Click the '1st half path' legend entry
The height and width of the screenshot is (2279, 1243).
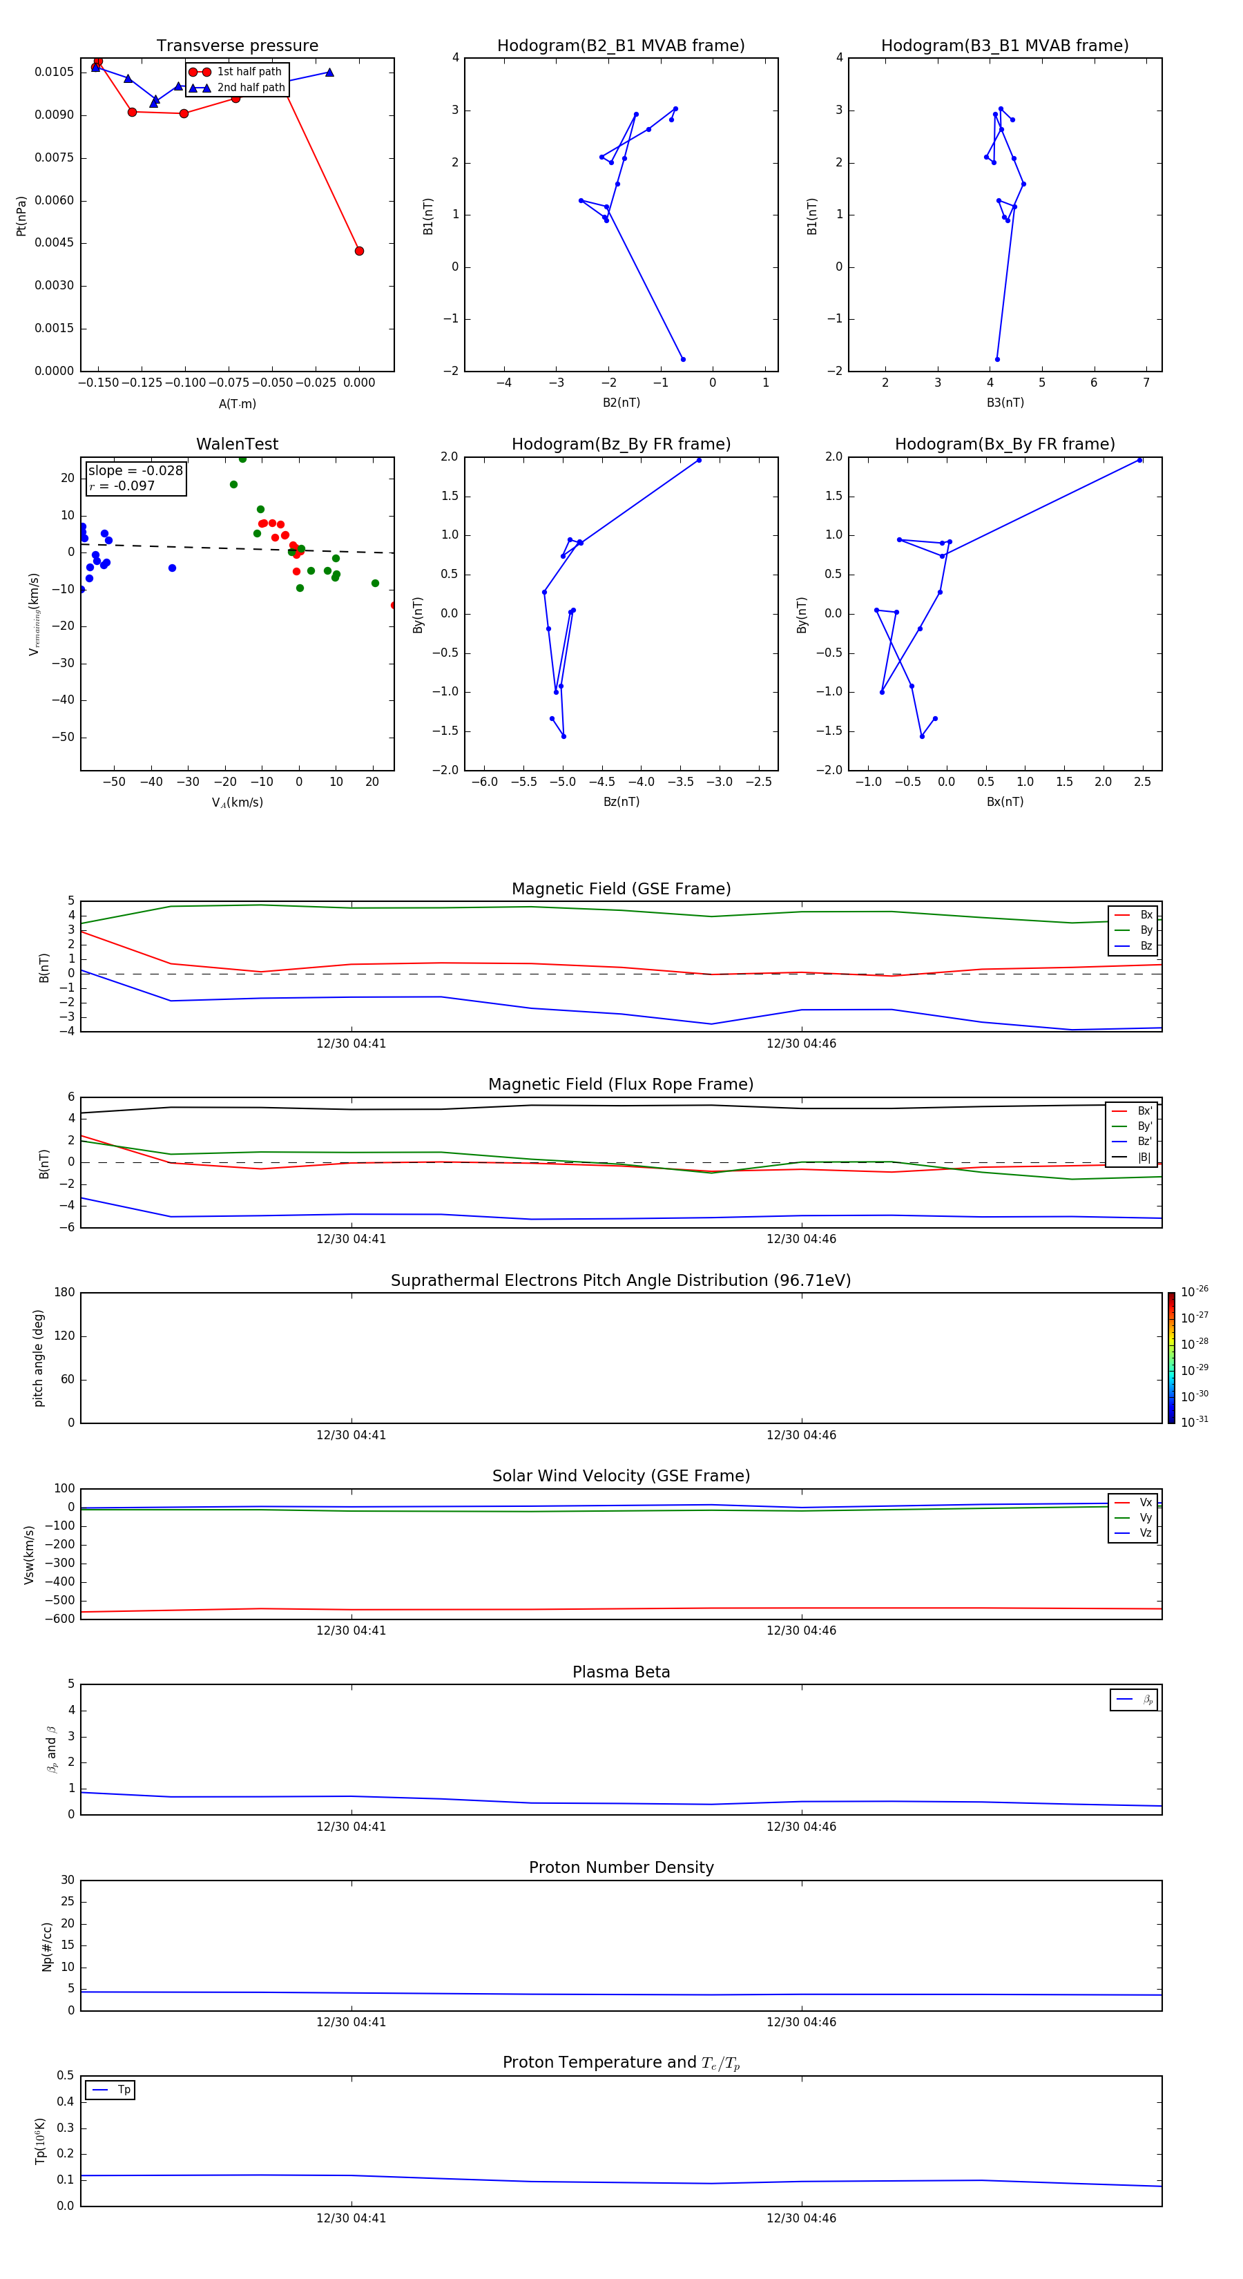point(235,72)
